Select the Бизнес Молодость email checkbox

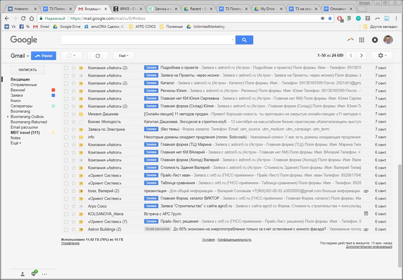(66, 122)
